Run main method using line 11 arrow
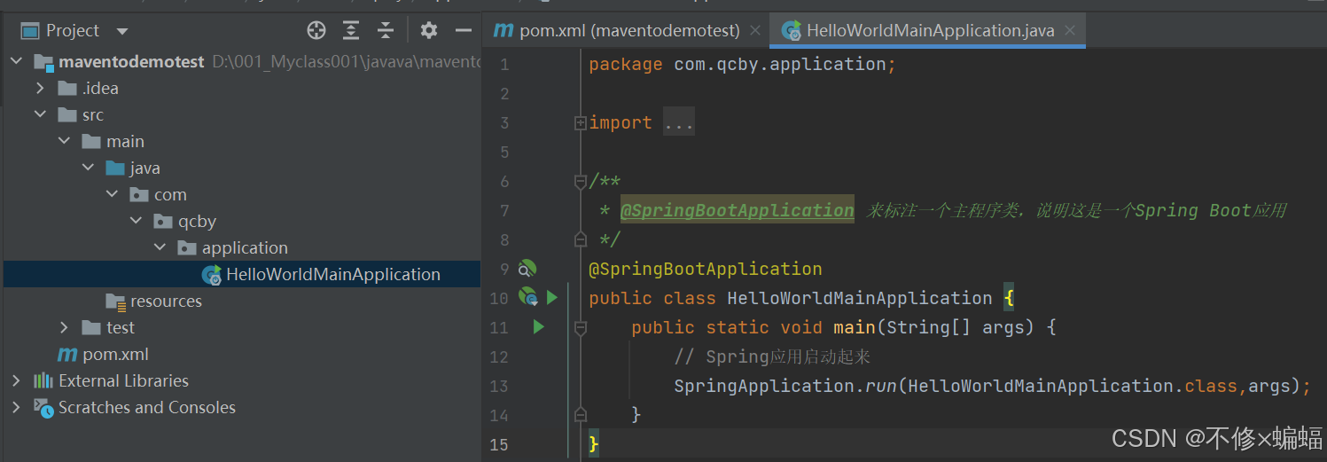This screenshot has height=462, width=1327. click(x=538, y=327)
